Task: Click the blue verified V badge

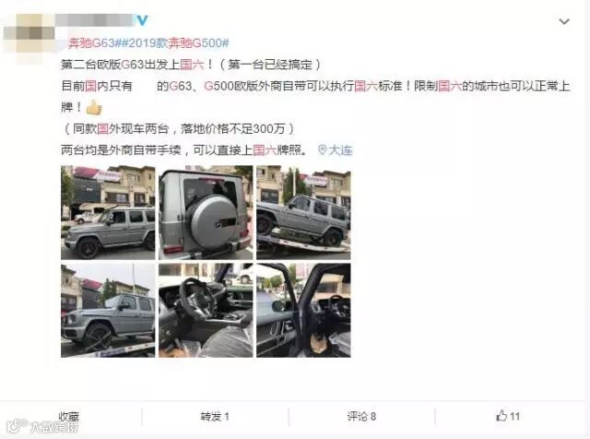Action: (142, 20)
